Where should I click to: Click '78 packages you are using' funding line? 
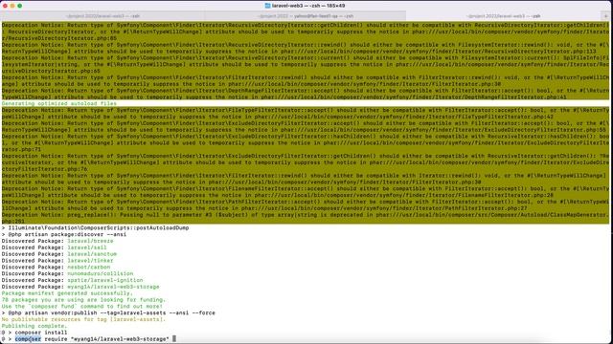click(83, 300)
